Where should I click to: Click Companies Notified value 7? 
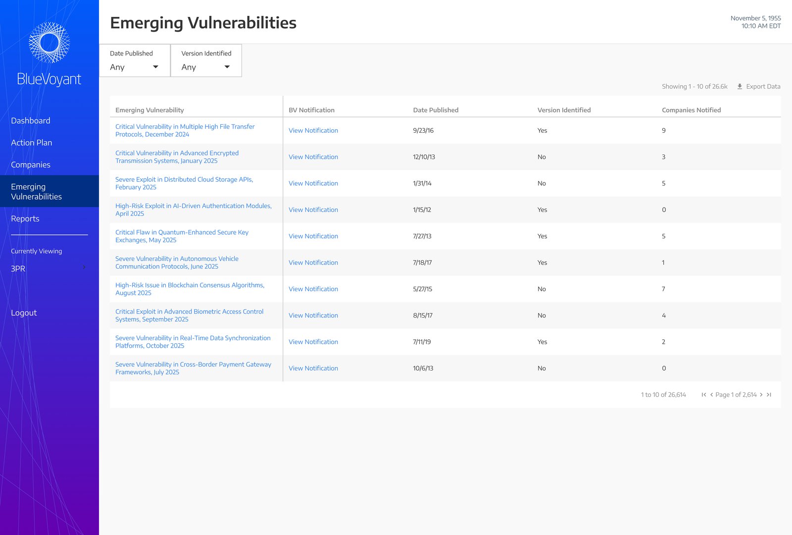[x=664, y=289]
